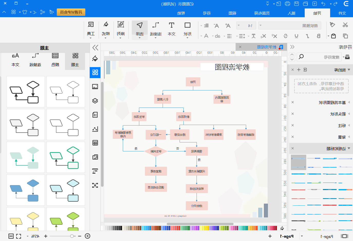
Task: Switch to the 帮助 ribbon tab
Action: coord(181,13)
